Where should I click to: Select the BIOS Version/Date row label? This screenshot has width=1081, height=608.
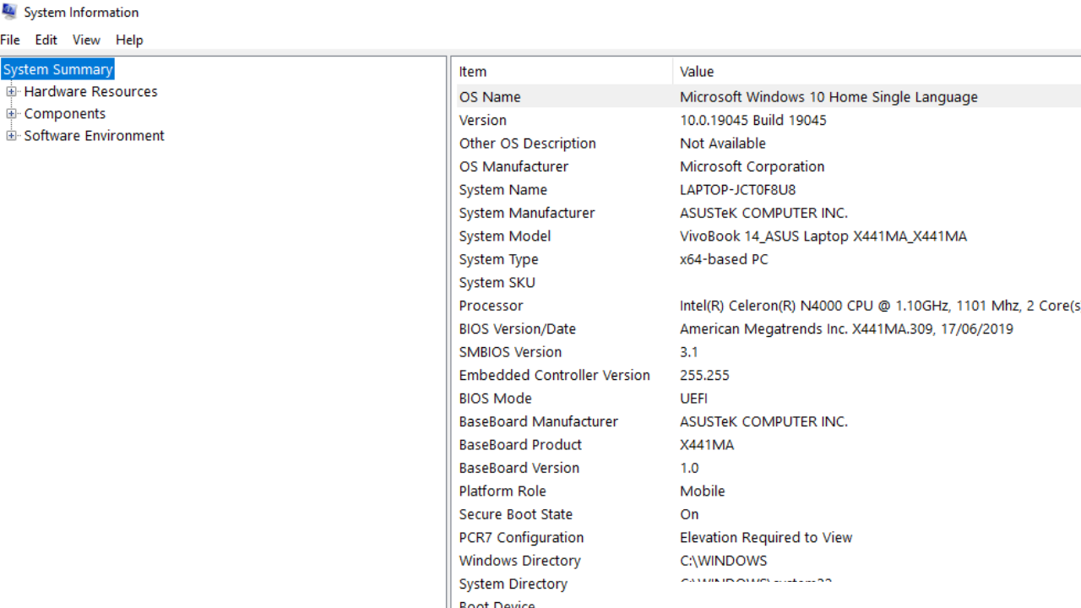pyautogui.click(x=518, y=329)
